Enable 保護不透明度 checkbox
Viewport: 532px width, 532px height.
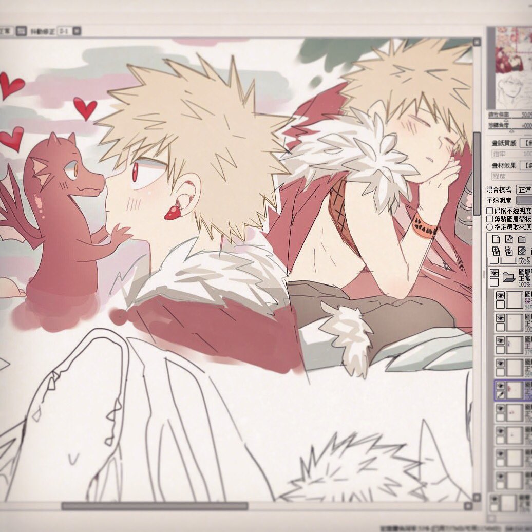[x=489, y=211]
